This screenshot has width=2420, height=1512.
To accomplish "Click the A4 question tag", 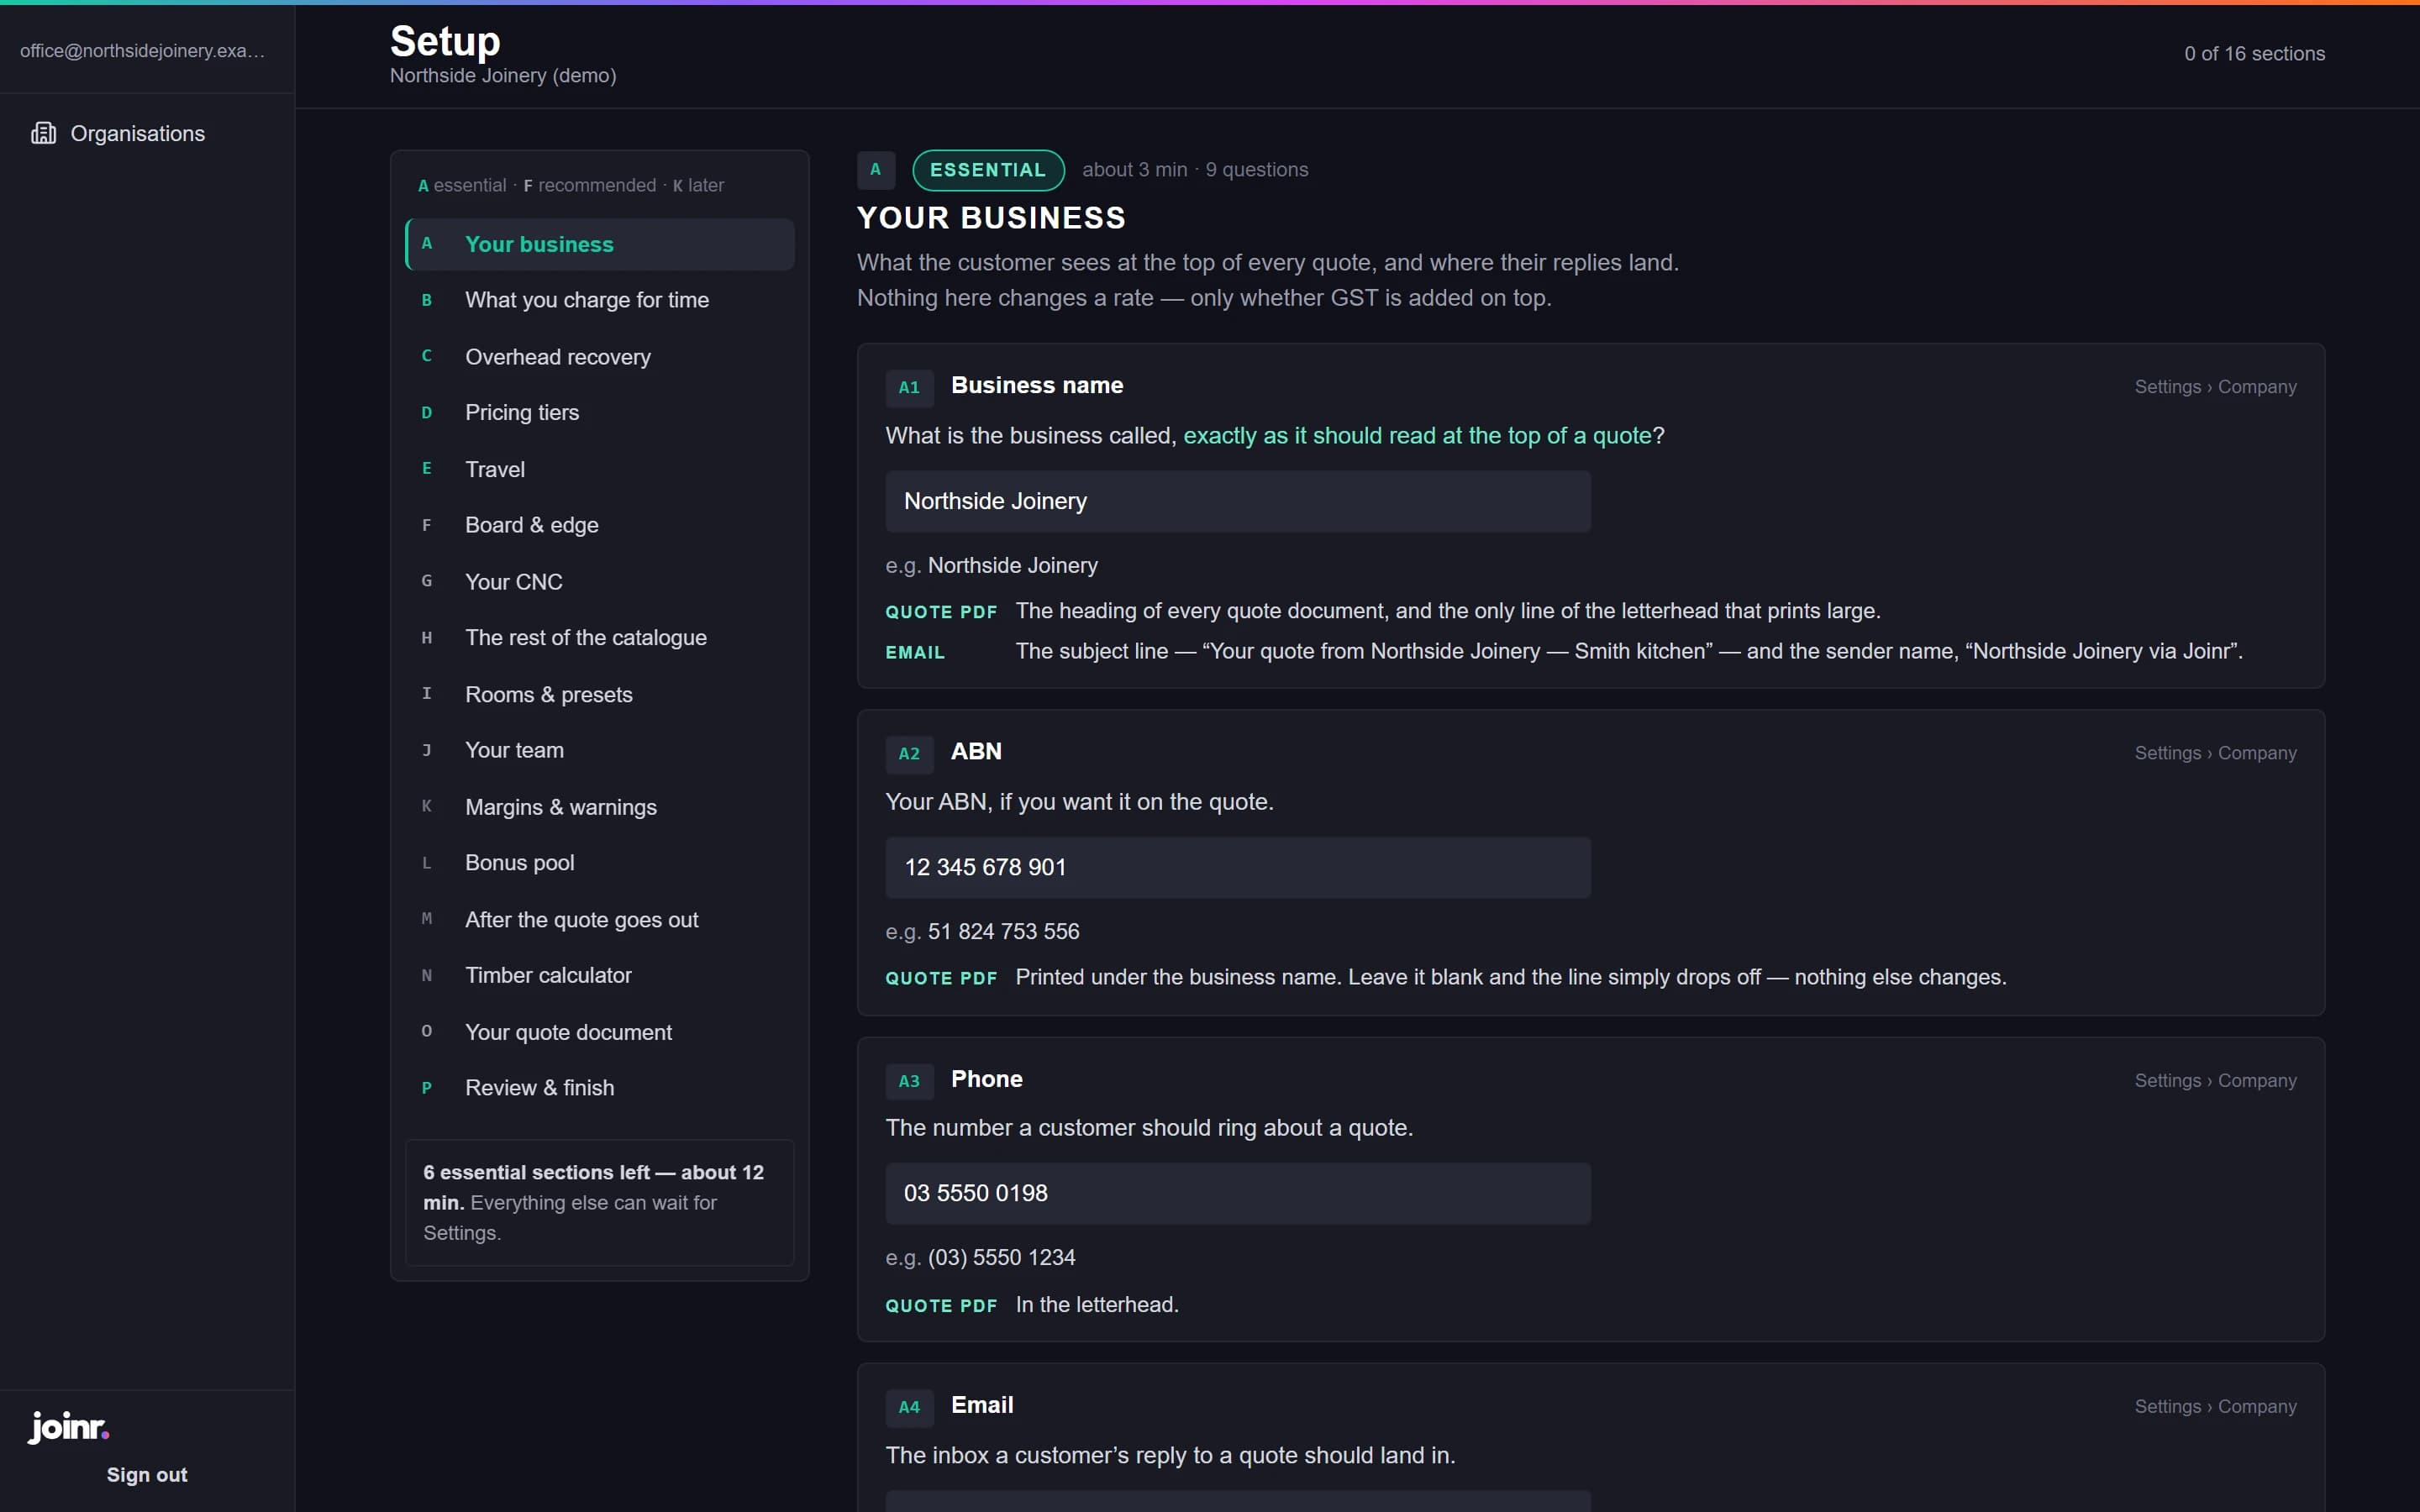I will coord(909,1407).
